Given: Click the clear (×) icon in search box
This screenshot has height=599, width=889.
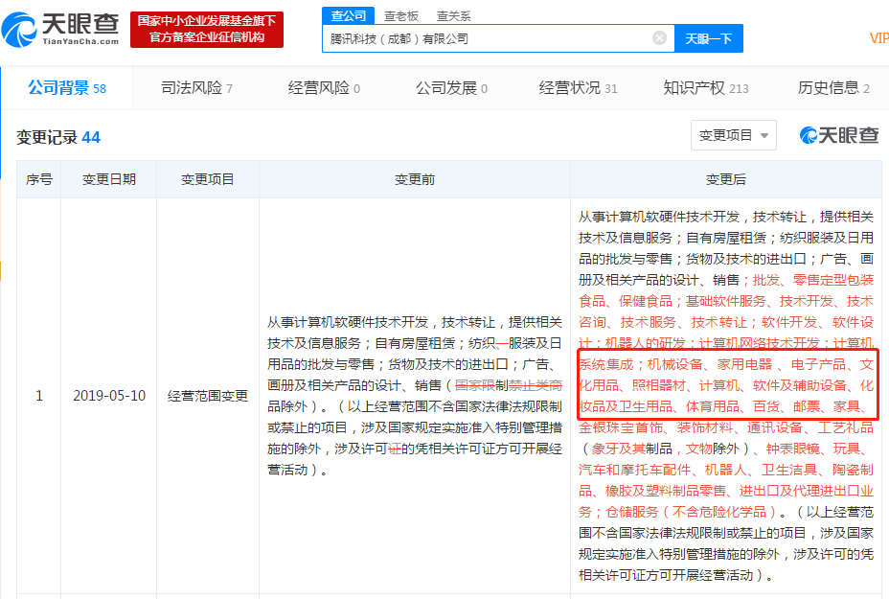Looking at the screenshot, I should (x=658, y=37).
